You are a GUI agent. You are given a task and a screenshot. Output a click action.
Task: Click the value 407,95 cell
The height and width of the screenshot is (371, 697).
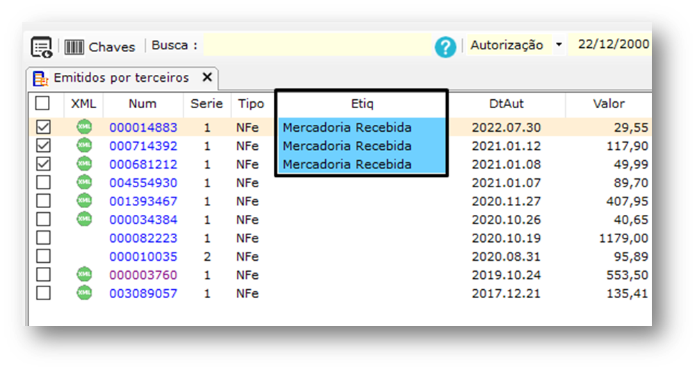(x=628, y=202)
